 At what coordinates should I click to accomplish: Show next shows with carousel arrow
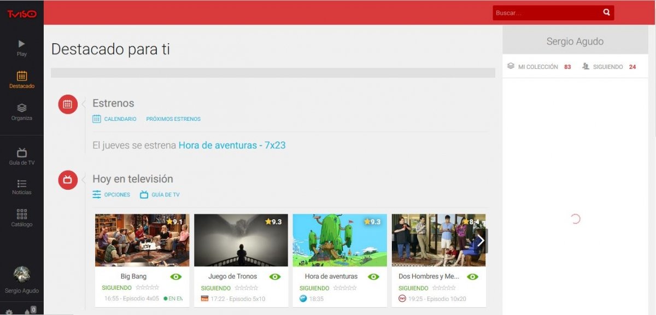click(x=481, y=241)
